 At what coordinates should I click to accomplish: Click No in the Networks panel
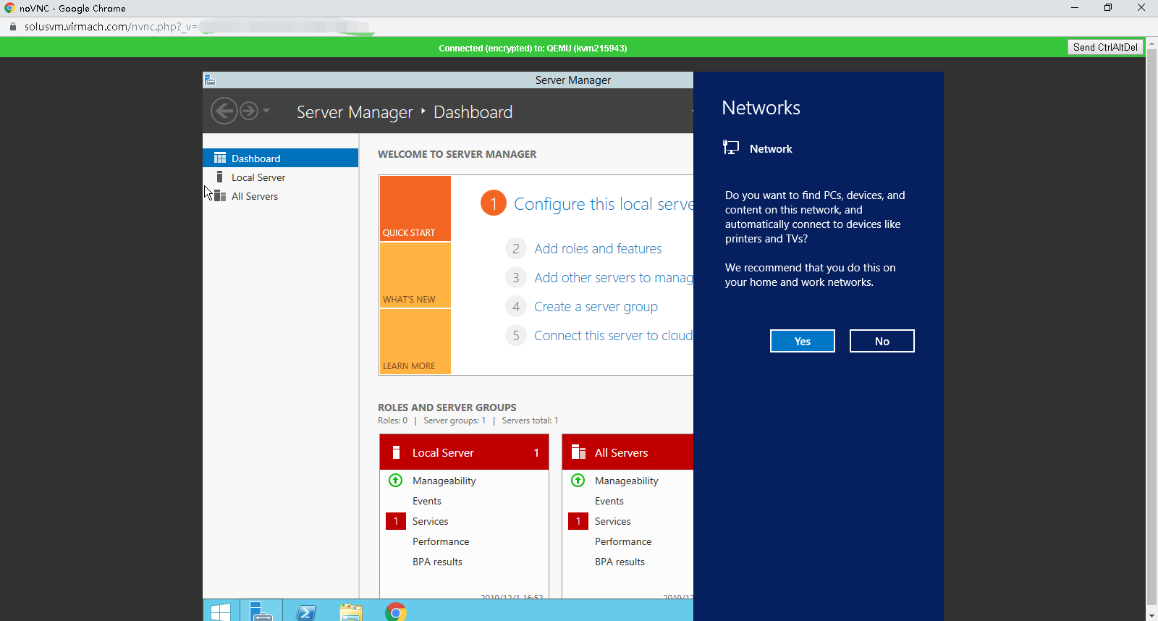tap(882, 341)
